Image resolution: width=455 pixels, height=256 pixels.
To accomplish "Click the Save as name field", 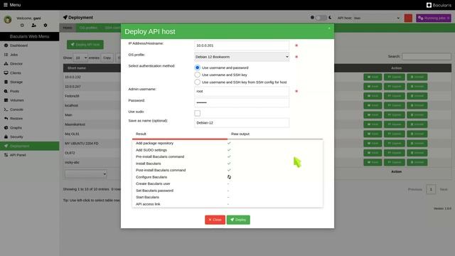I will pos(242,123).
